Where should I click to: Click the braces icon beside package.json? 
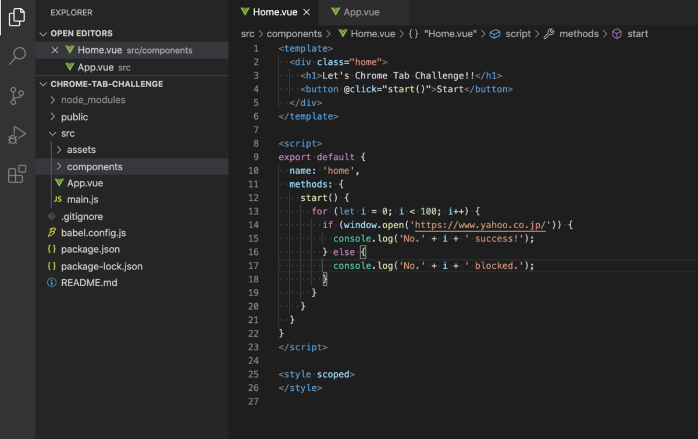click(51, 250)
